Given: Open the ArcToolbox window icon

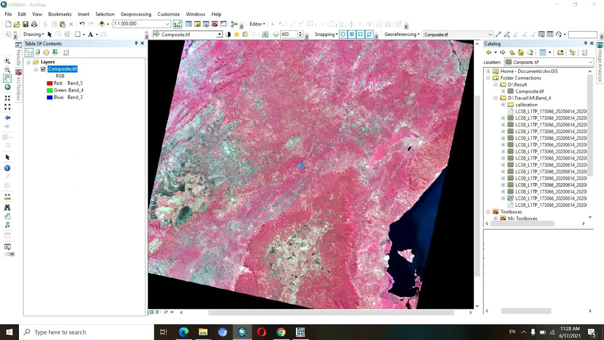Looking at the screenshot, I should click(x=215, y=24).
